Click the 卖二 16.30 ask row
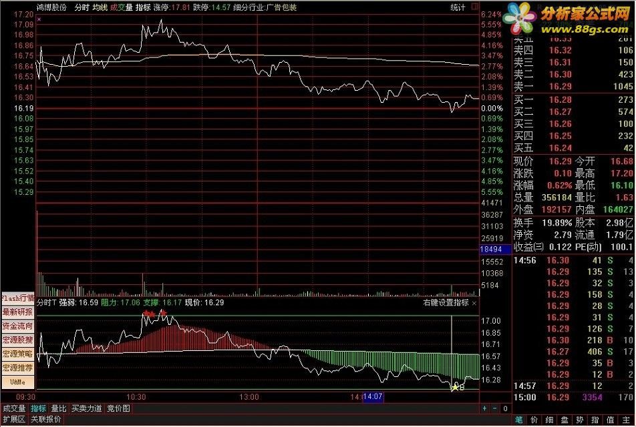636x427 pixels. (573, 75)
